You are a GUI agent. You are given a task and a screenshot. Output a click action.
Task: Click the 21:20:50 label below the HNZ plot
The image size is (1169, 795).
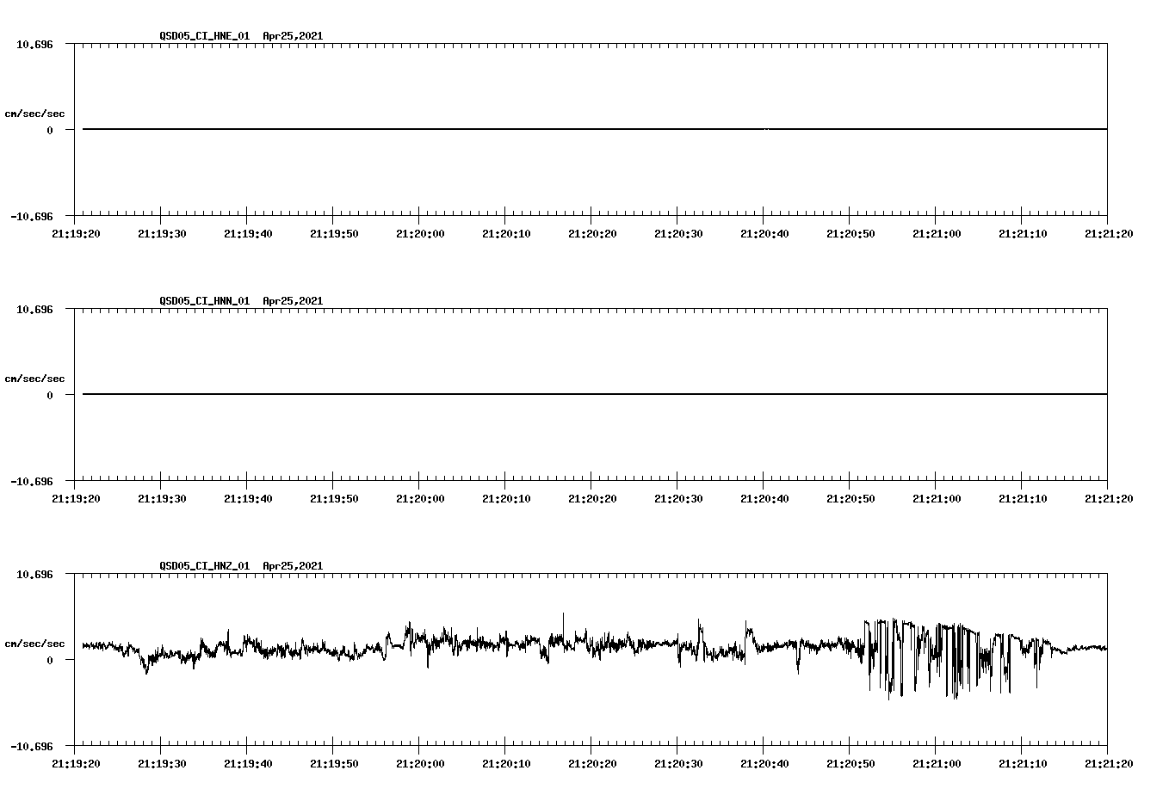pyautogui.click(x=851, y=761)
